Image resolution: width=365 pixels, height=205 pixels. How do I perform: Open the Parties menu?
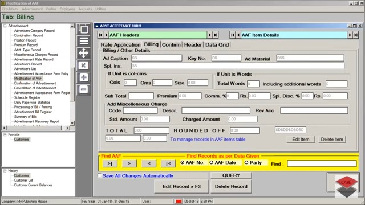pyautogui.click(x=51, y=9)
